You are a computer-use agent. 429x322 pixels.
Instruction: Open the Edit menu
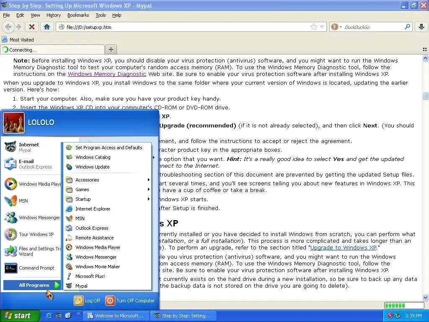pos(20,16)
